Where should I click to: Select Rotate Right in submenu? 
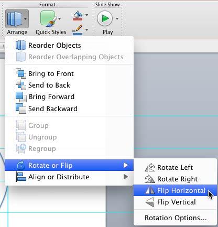pos(176,179)
